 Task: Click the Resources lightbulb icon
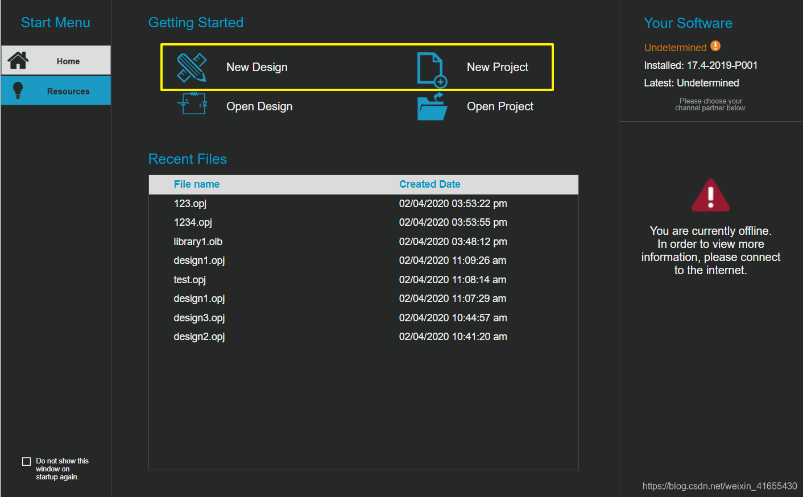[18, 90]
